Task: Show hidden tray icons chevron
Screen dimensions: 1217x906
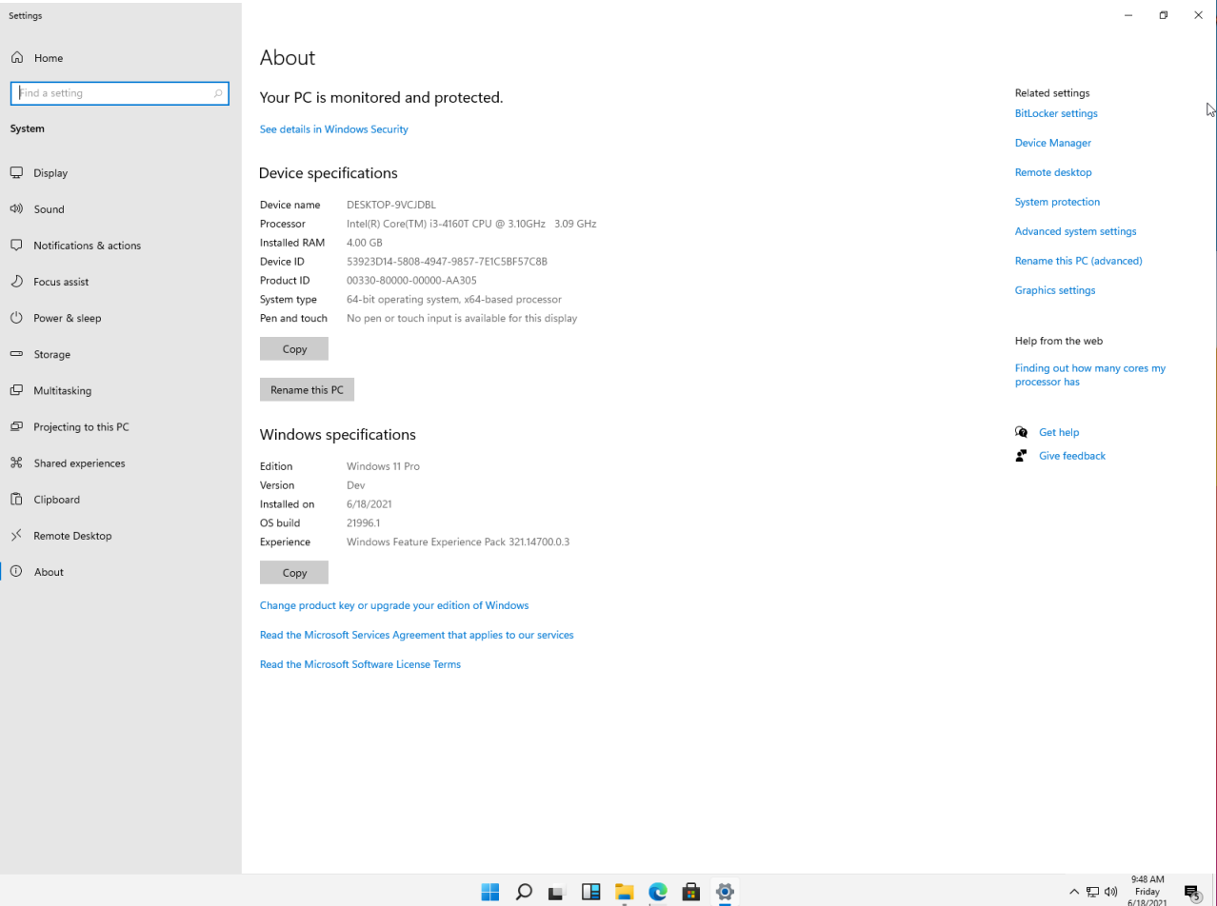Action: 1074,892
